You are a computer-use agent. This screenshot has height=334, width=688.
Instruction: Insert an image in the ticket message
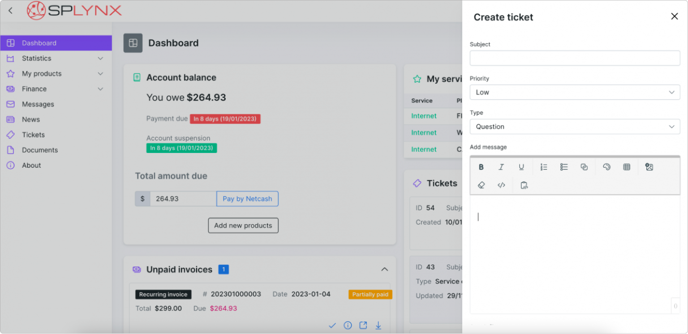tap(649, 167)
